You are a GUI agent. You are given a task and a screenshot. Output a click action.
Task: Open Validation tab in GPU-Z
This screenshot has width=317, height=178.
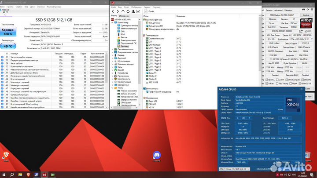[288, 10]
